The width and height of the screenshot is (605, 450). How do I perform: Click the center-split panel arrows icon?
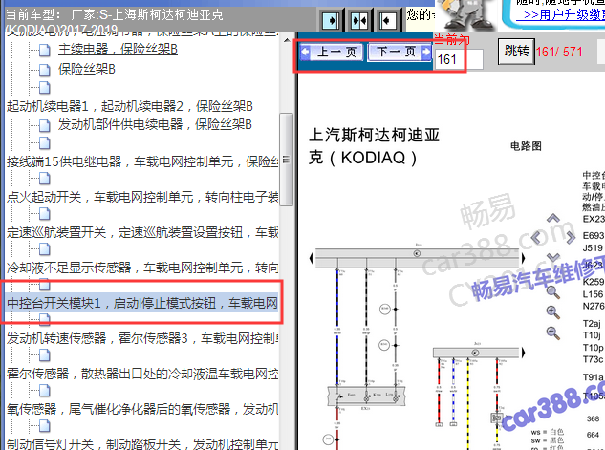pos(358,20)
